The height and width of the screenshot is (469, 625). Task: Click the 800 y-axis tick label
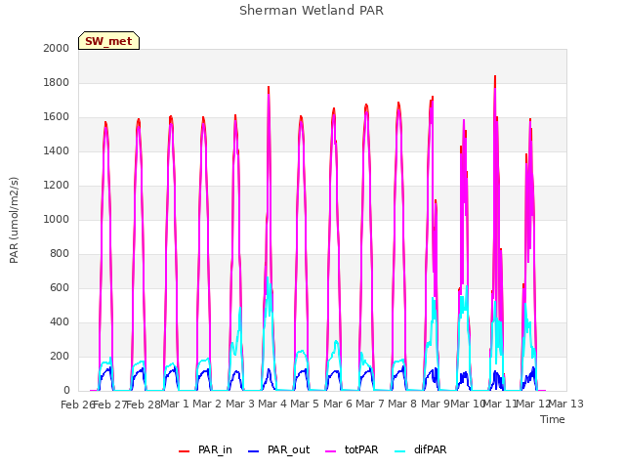click(x=60, y=254)
